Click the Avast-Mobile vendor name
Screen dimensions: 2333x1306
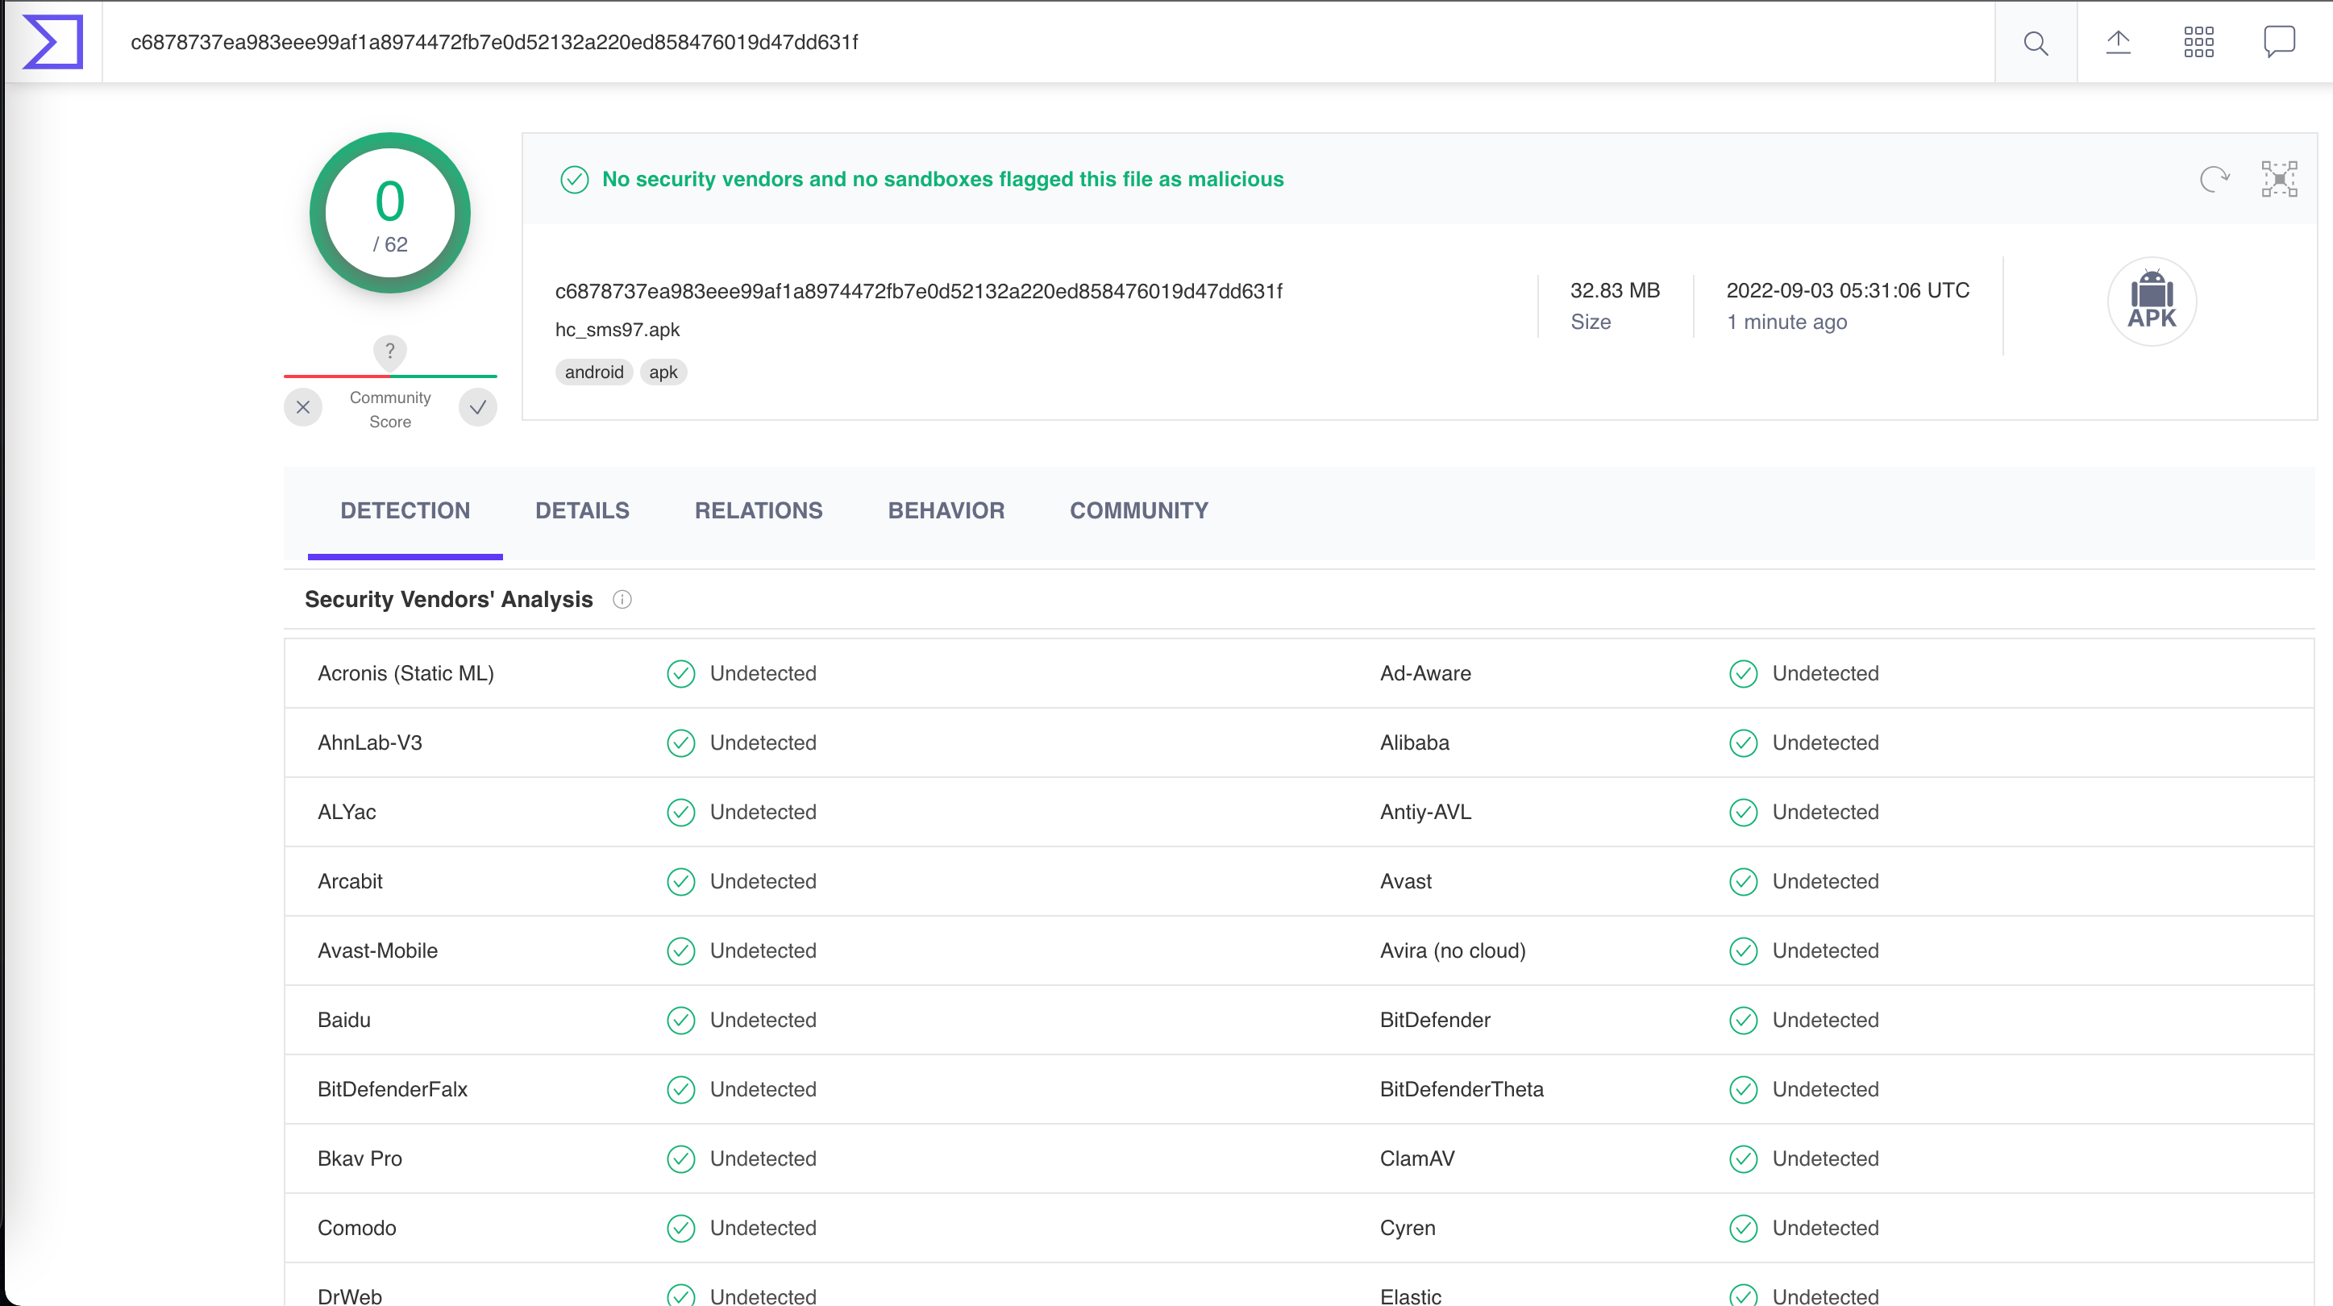376,951
